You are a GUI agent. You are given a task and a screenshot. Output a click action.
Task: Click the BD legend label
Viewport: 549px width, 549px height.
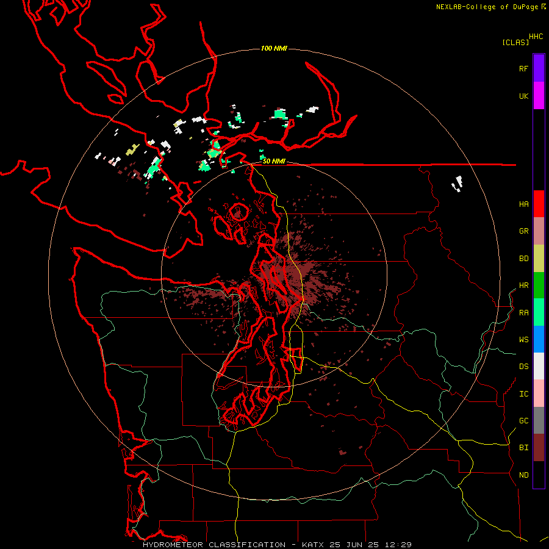523,259
